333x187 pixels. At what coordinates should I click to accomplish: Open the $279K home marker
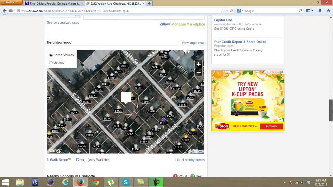tap(82, 145)
